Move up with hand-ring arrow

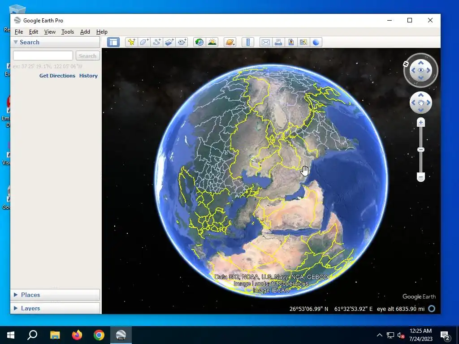click(420, 95)
